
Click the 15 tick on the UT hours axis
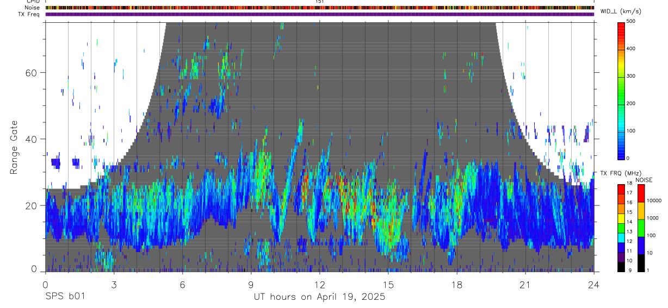[x=388, y=285]
